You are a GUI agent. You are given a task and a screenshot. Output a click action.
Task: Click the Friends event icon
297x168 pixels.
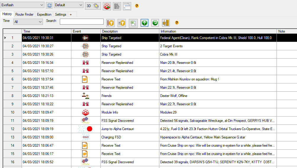[x=85, y=96]
